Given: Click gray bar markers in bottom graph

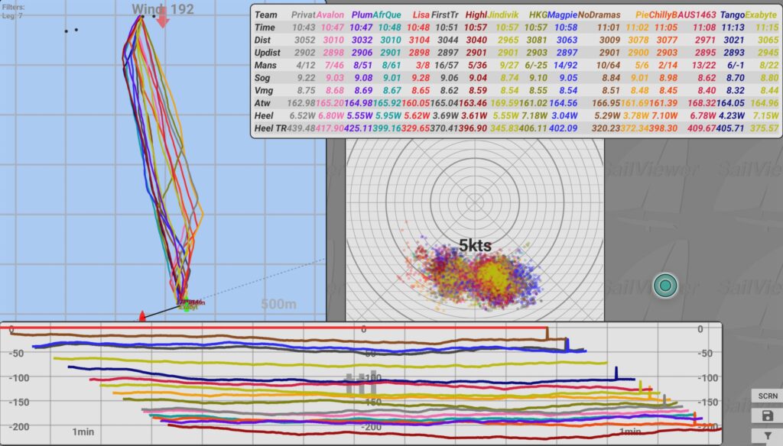Looking at the screenshot, I should pos(361,382).
